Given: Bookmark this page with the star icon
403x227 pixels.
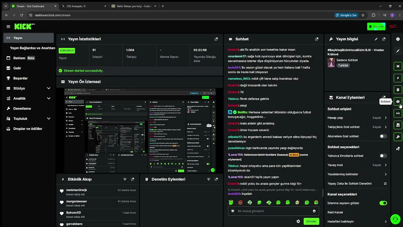Looking at the screenshot, I should [363, 15].
